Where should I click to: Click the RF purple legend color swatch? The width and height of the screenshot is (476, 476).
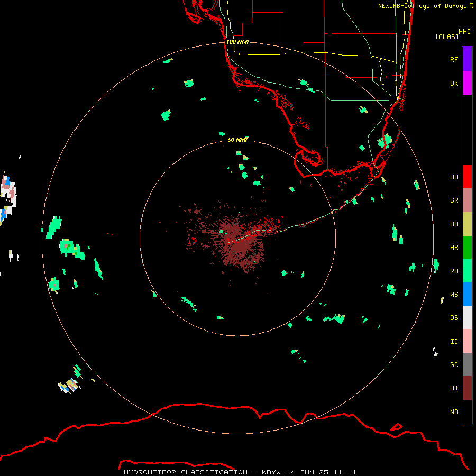(x=467, y=59)
